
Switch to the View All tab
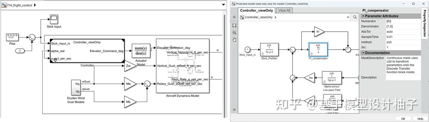coord(284,10)
